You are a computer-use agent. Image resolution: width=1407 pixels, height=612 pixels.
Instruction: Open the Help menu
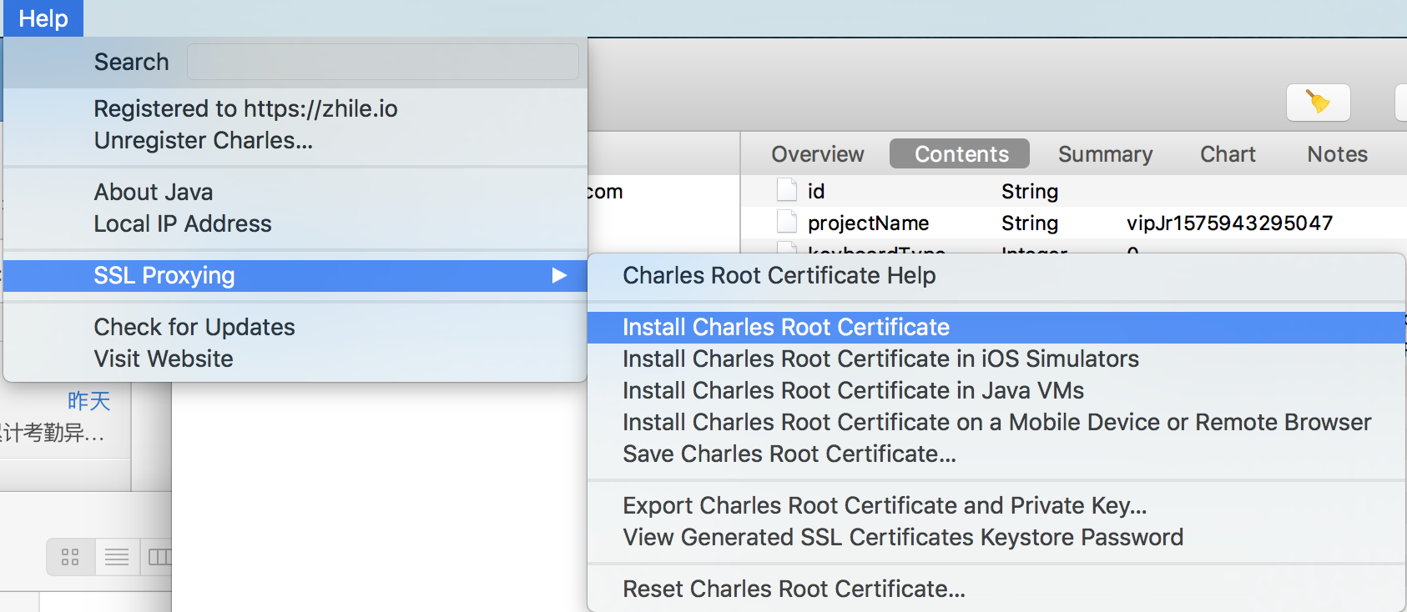(x=43, y=18)
